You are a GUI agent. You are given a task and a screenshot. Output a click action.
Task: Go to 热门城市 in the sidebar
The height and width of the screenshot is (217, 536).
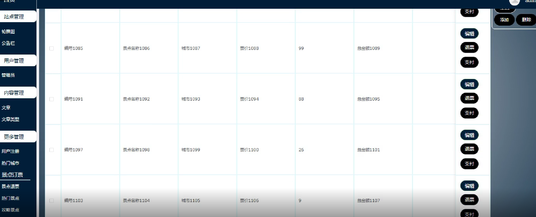[x=10, y=163]
